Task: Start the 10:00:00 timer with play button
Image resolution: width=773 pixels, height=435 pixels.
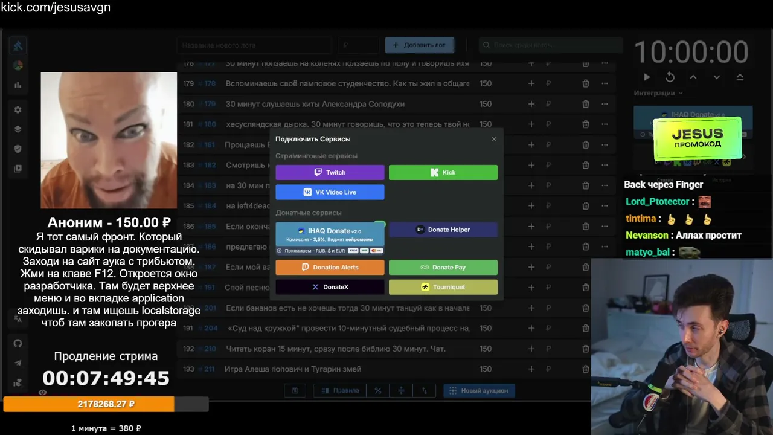Action: 647,77
